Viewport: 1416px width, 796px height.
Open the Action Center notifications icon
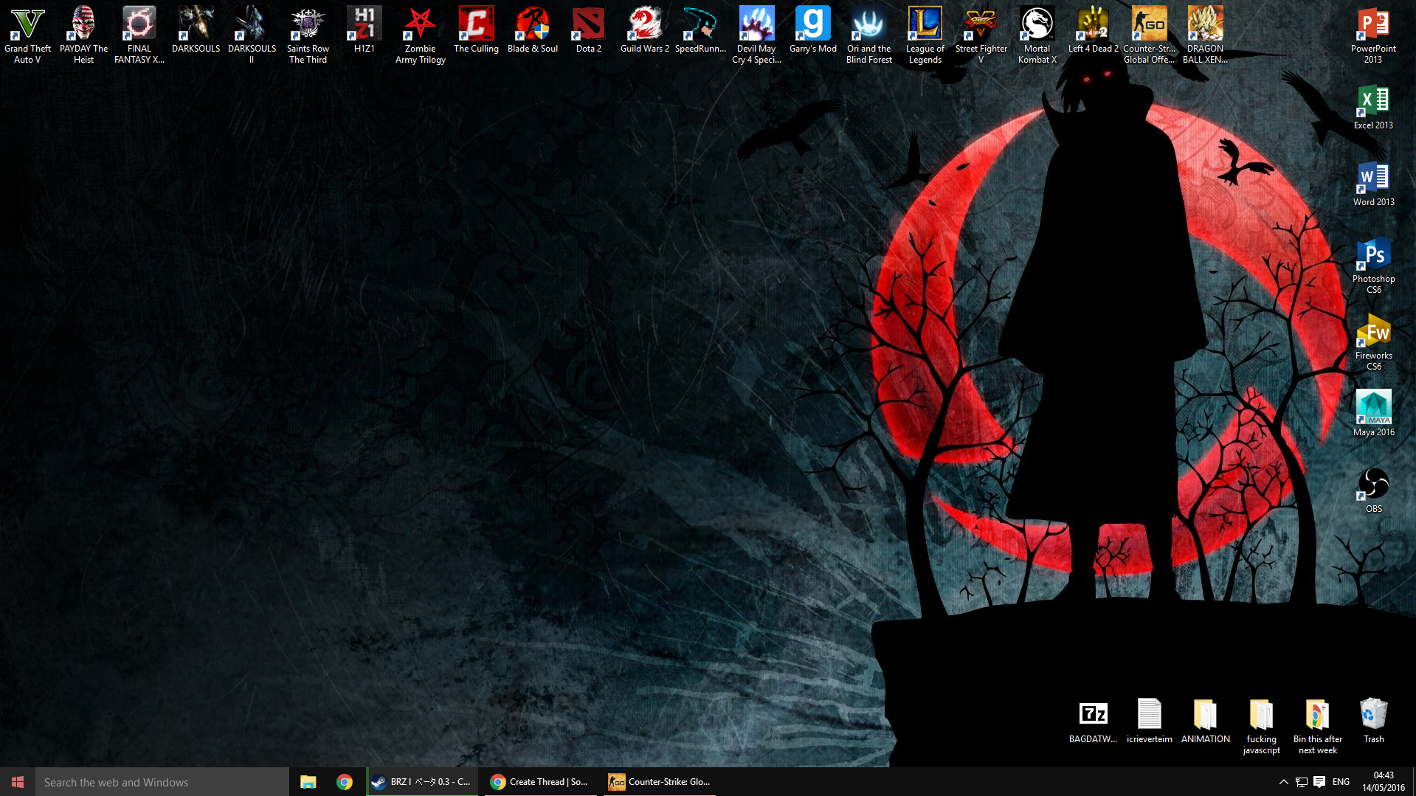(1319, 782)
